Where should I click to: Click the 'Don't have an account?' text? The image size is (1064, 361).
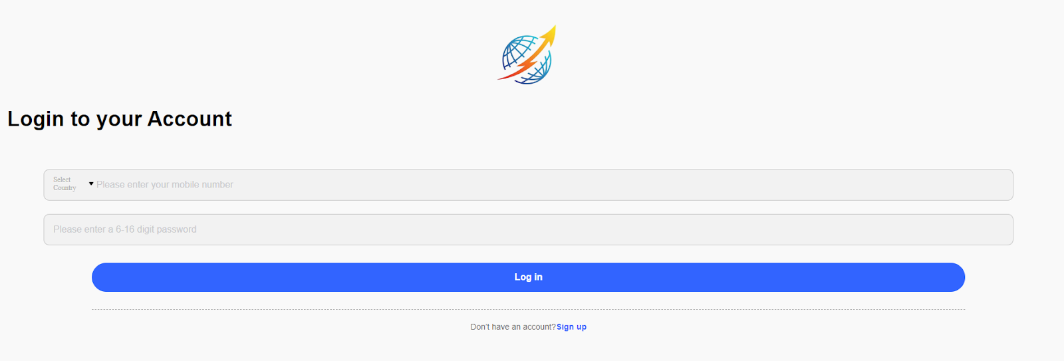[513, 327]
